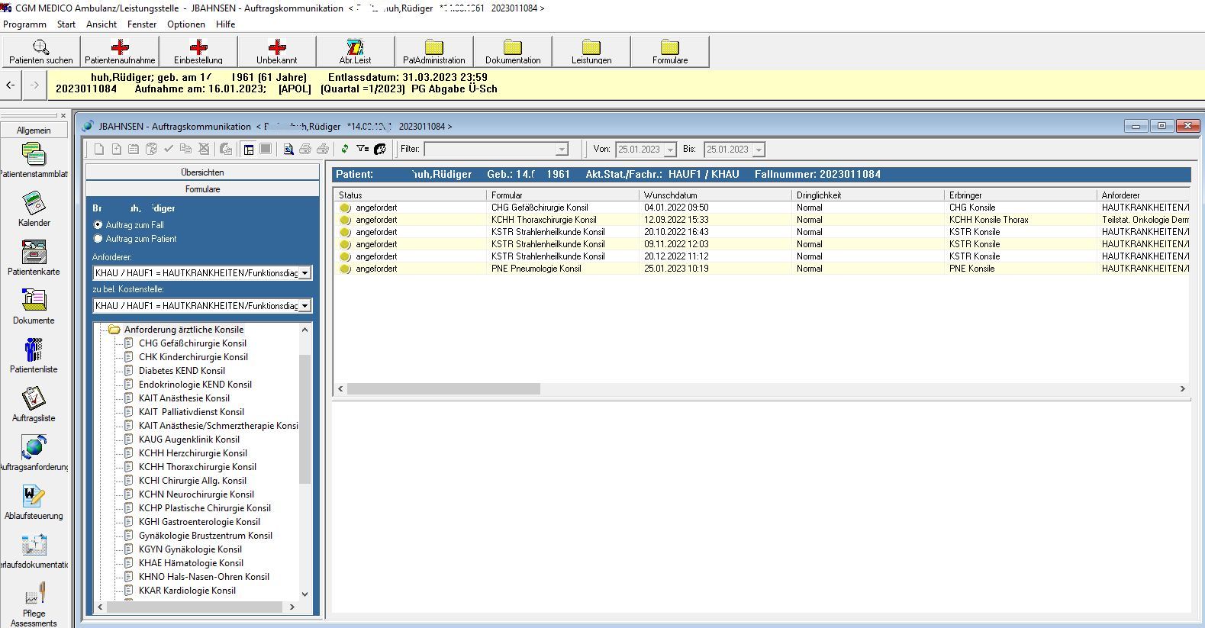Click the Konsil tree vertical scrollbar thumb

coord(304,419)
